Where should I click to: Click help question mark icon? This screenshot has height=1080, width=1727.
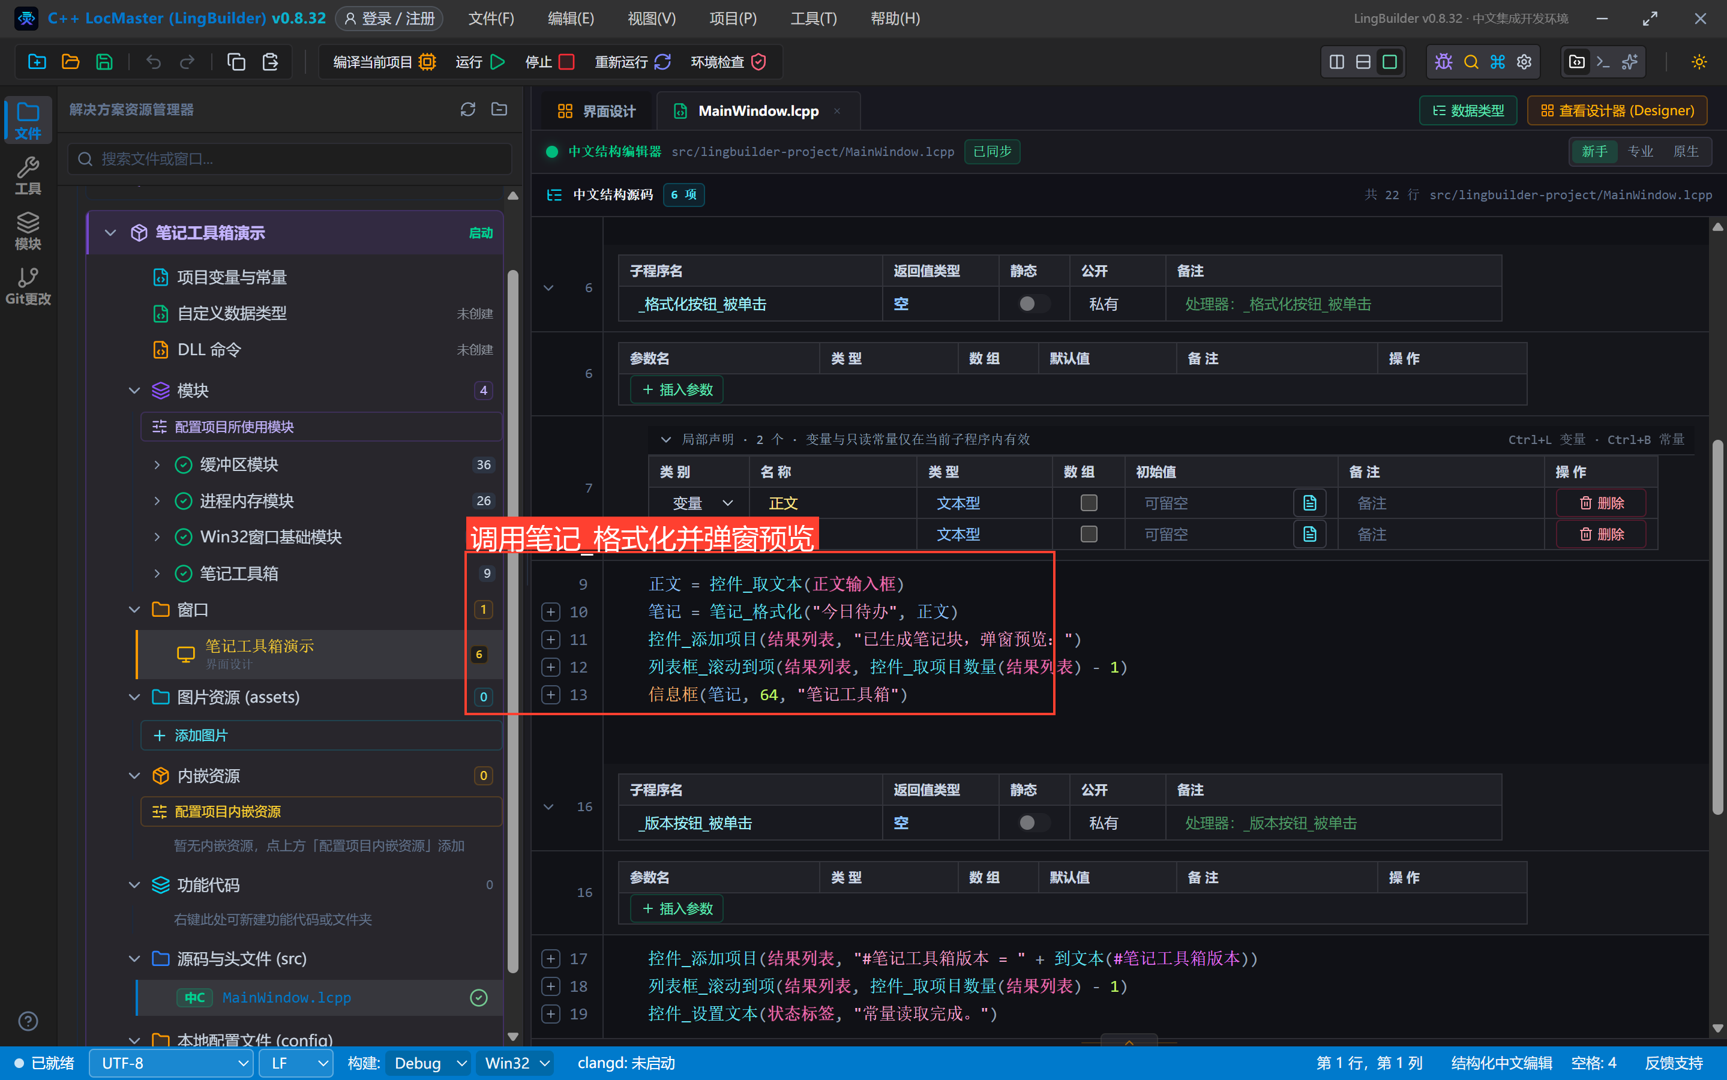[x=28, y=1021]
